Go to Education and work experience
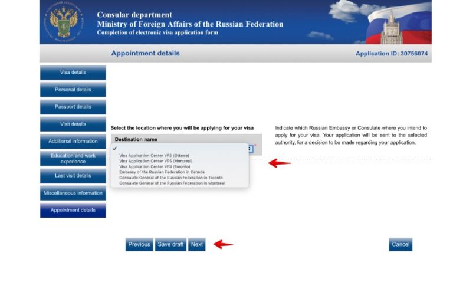Screen dimensions: 453x292 click(x=73, y=159)
